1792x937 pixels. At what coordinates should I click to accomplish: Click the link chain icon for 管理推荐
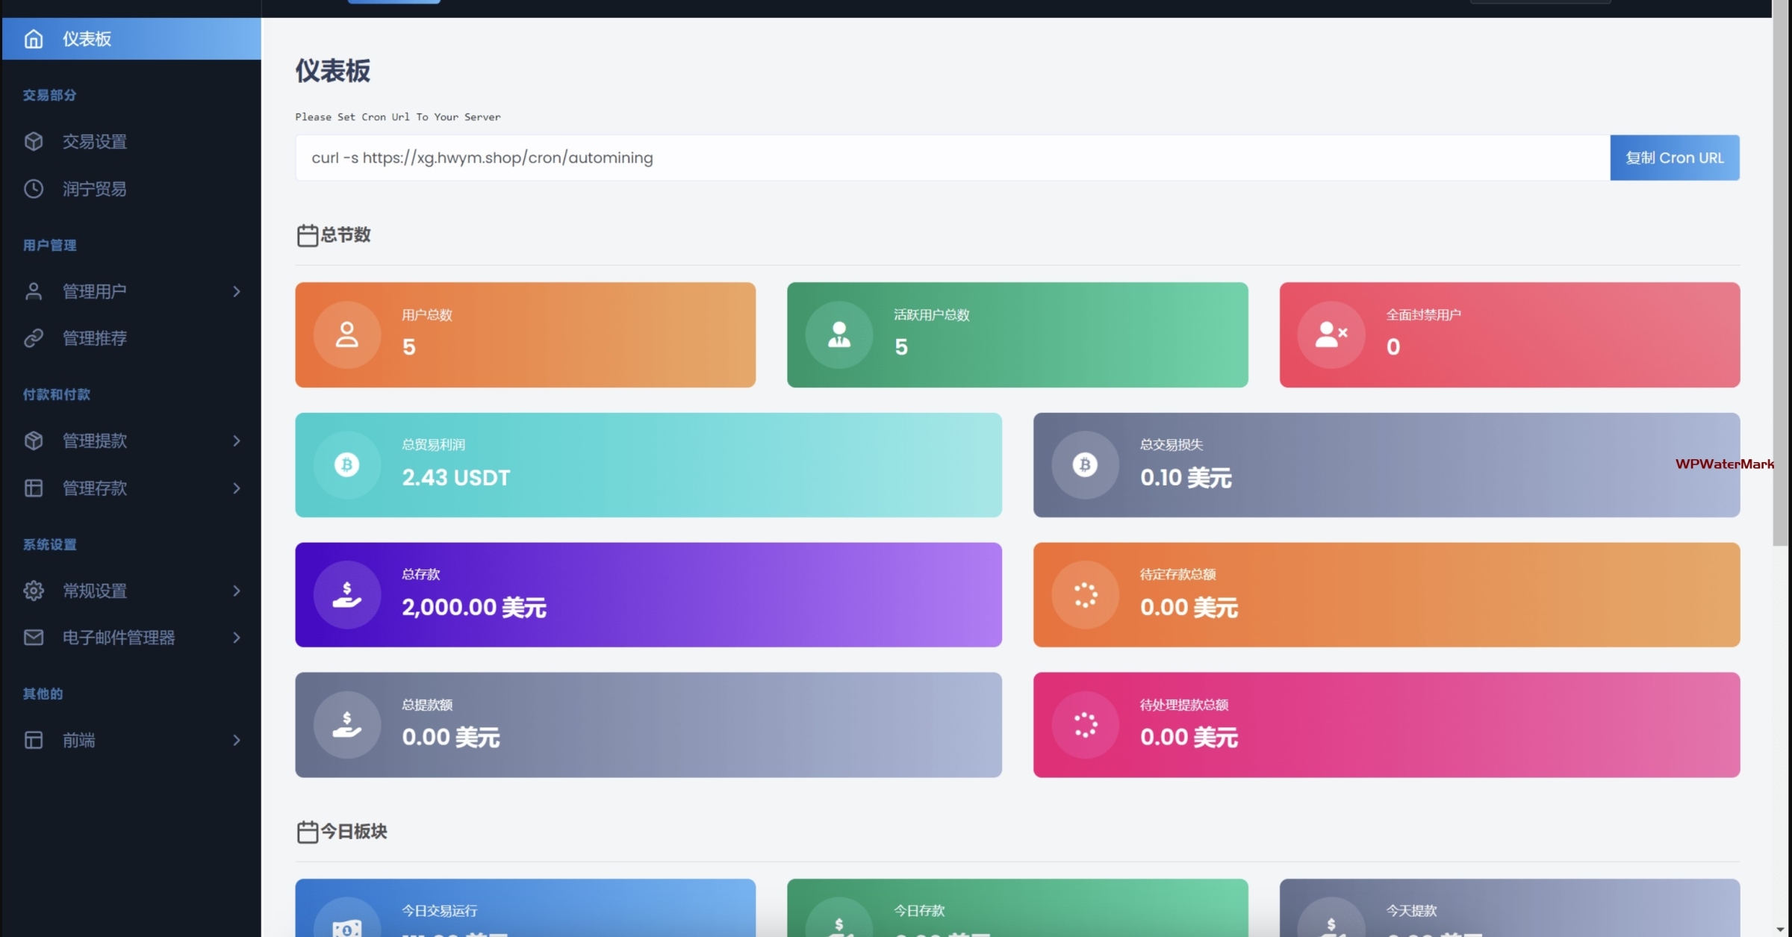pos(34,338)
